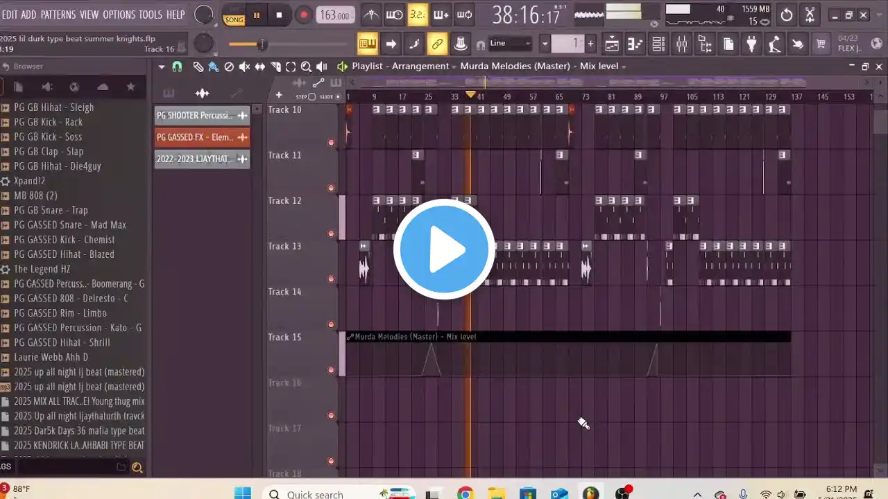Screen dimensions: 888x499
Task: Mute Track 12 with its dot
Action: (x=331, y=234)
